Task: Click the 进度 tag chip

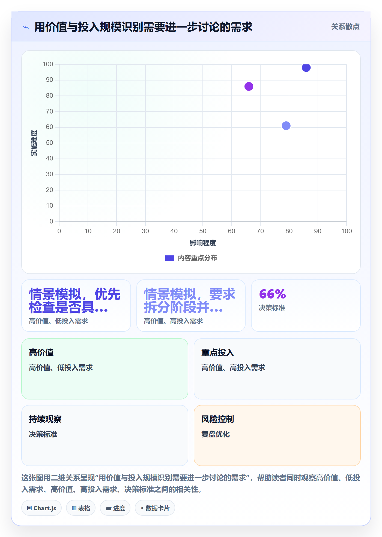Action: coord(115,508)
